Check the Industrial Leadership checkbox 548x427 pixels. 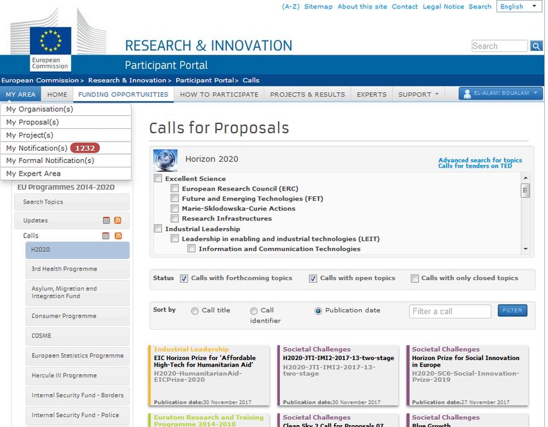[x=158, y=229]
